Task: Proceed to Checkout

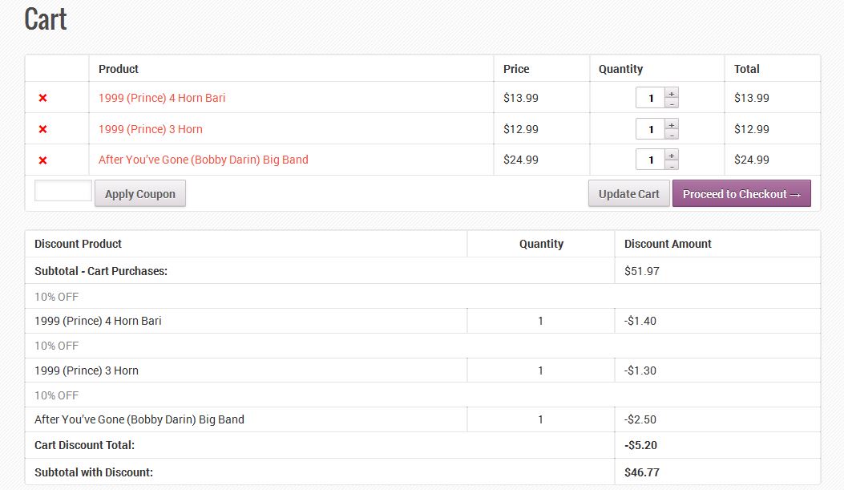Action: coord(741,194)
